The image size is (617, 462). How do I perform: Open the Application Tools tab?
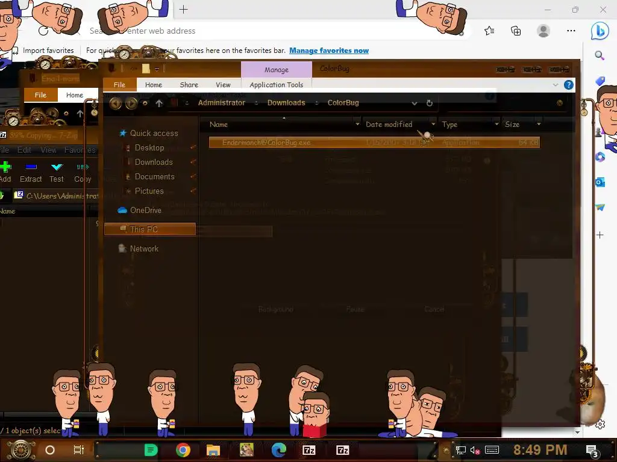point(276,85)
